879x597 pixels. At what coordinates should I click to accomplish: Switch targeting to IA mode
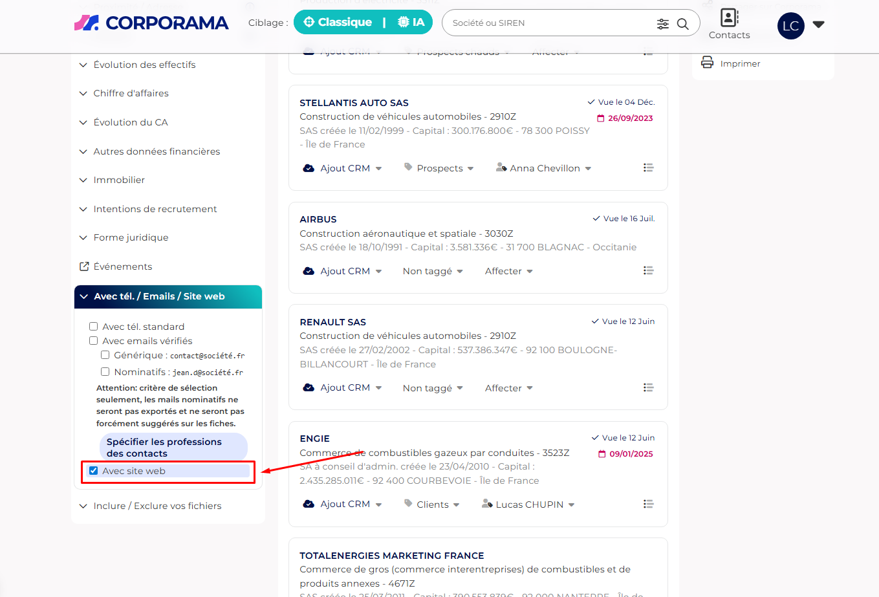click(411, 23)
